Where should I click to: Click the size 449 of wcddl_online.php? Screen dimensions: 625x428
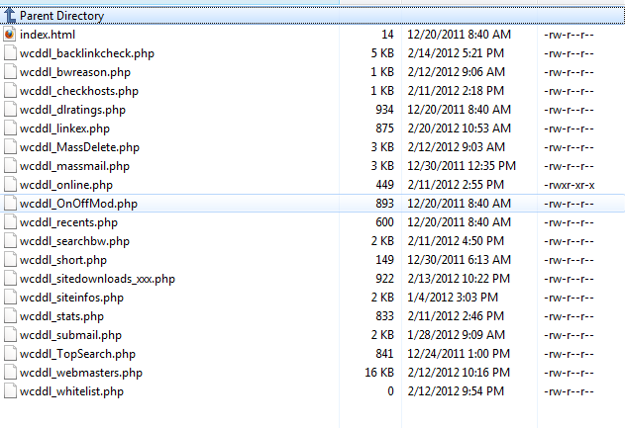click(x=384, y=185)
